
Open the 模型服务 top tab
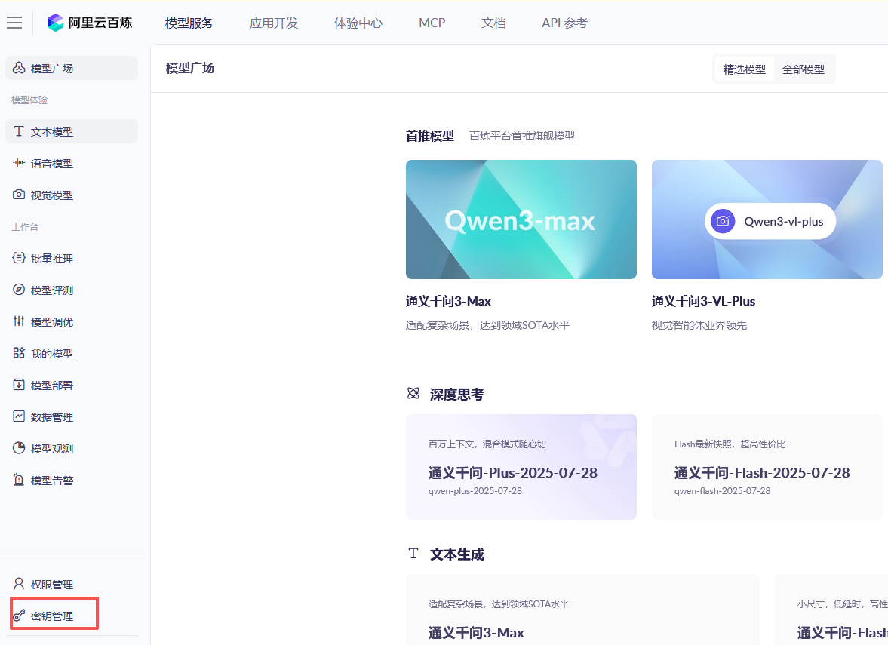pyautogui.click(x=189, y=23)
